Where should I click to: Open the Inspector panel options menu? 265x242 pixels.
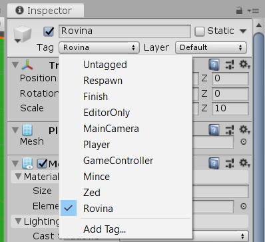(253, 11)
